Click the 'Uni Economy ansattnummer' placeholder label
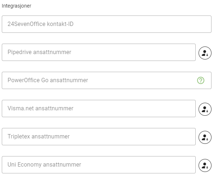The width and height of the screenshot is (214, 177). click(44, 165)
